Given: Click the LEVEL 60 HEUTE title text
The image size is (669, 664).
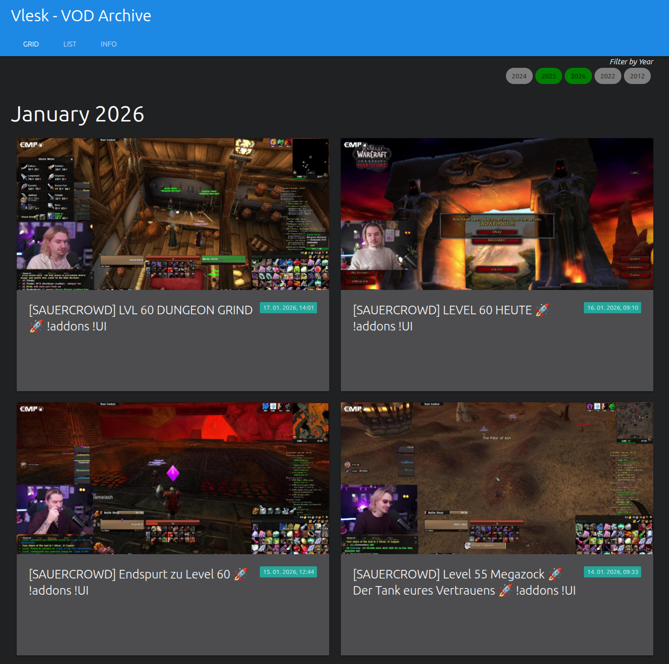Looking at the screenshot, I should (451, 318).
